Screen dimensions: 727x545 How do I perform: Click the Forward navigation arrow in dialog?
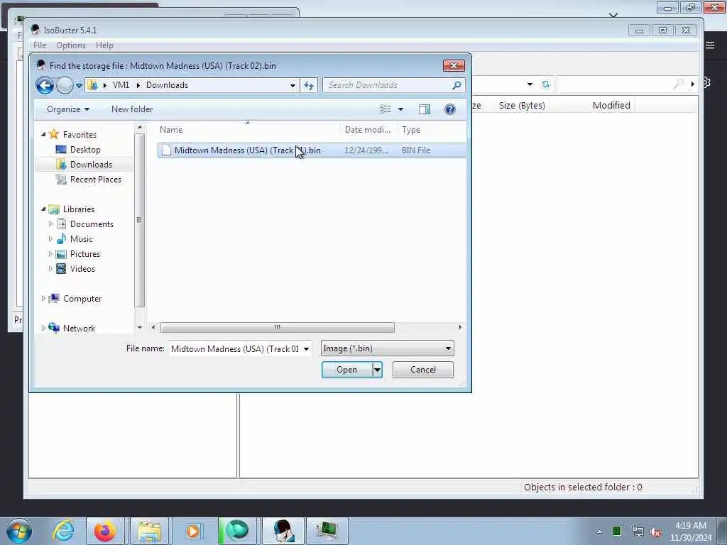point(65,85)
